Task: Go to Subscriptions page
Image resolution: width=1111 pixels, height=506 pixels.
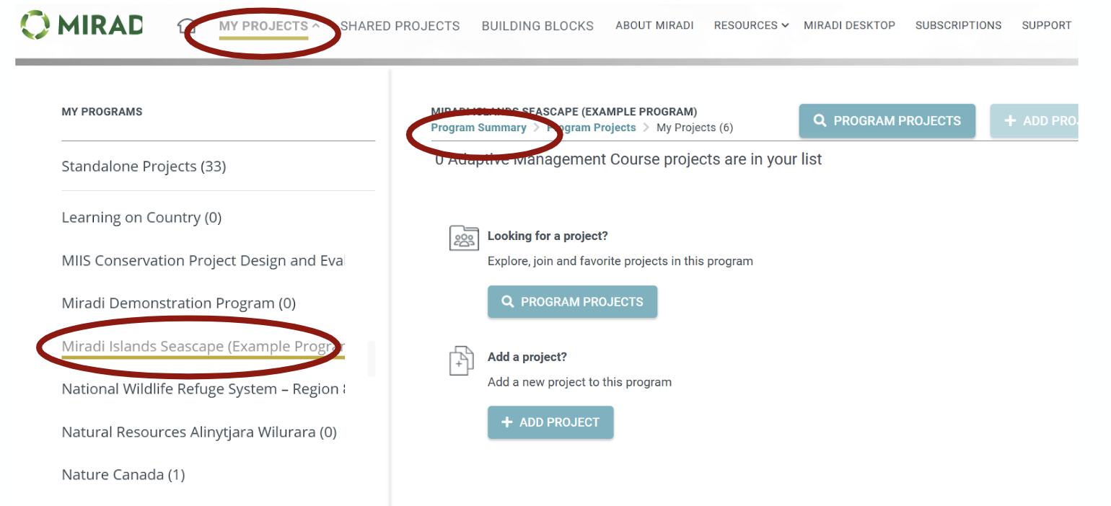Action: (958, 26)
